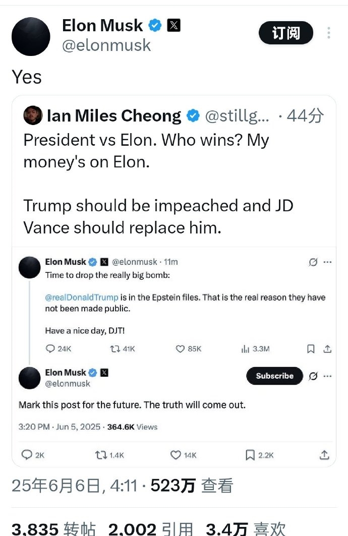Open the 2,002 引用 quotes list
This screenshot has width=348, height=536.
coord(150,529)
